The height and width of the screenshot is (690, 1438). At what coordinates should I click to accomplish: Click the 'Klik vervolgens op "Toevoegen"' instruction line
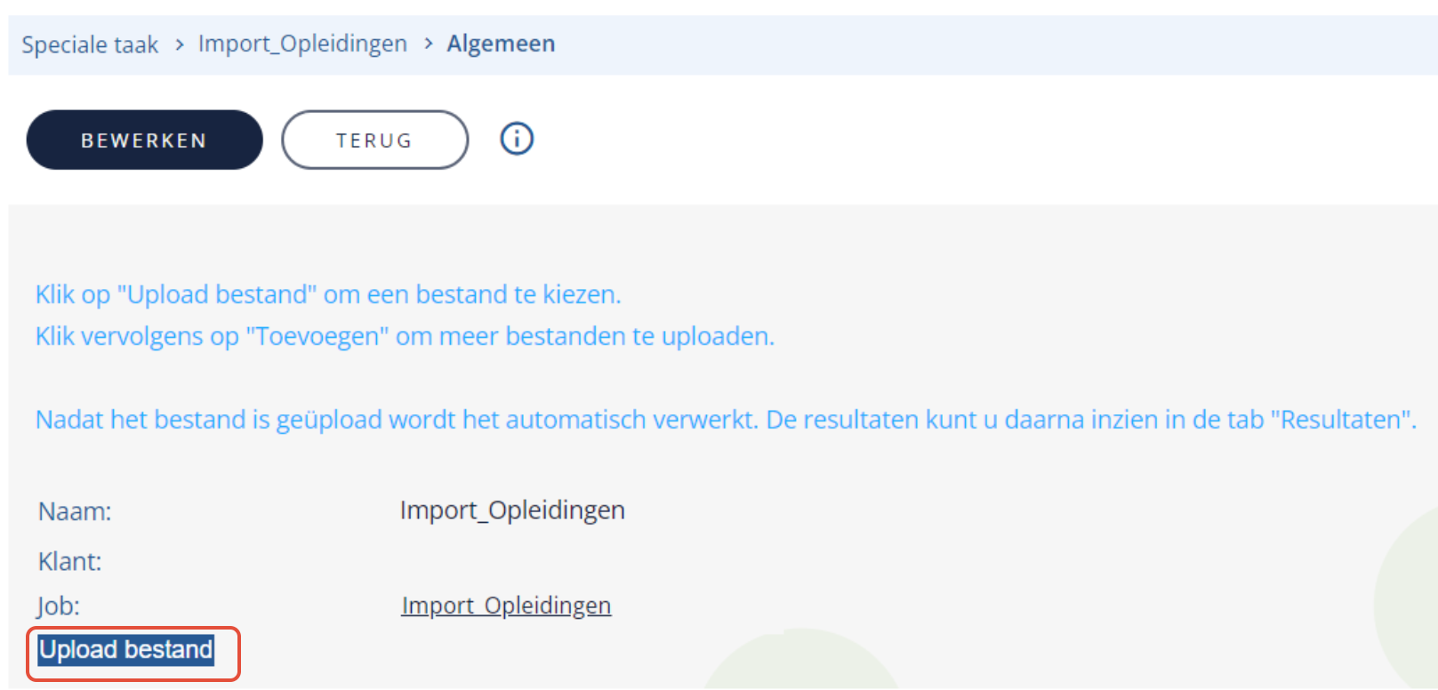point(405,336)
